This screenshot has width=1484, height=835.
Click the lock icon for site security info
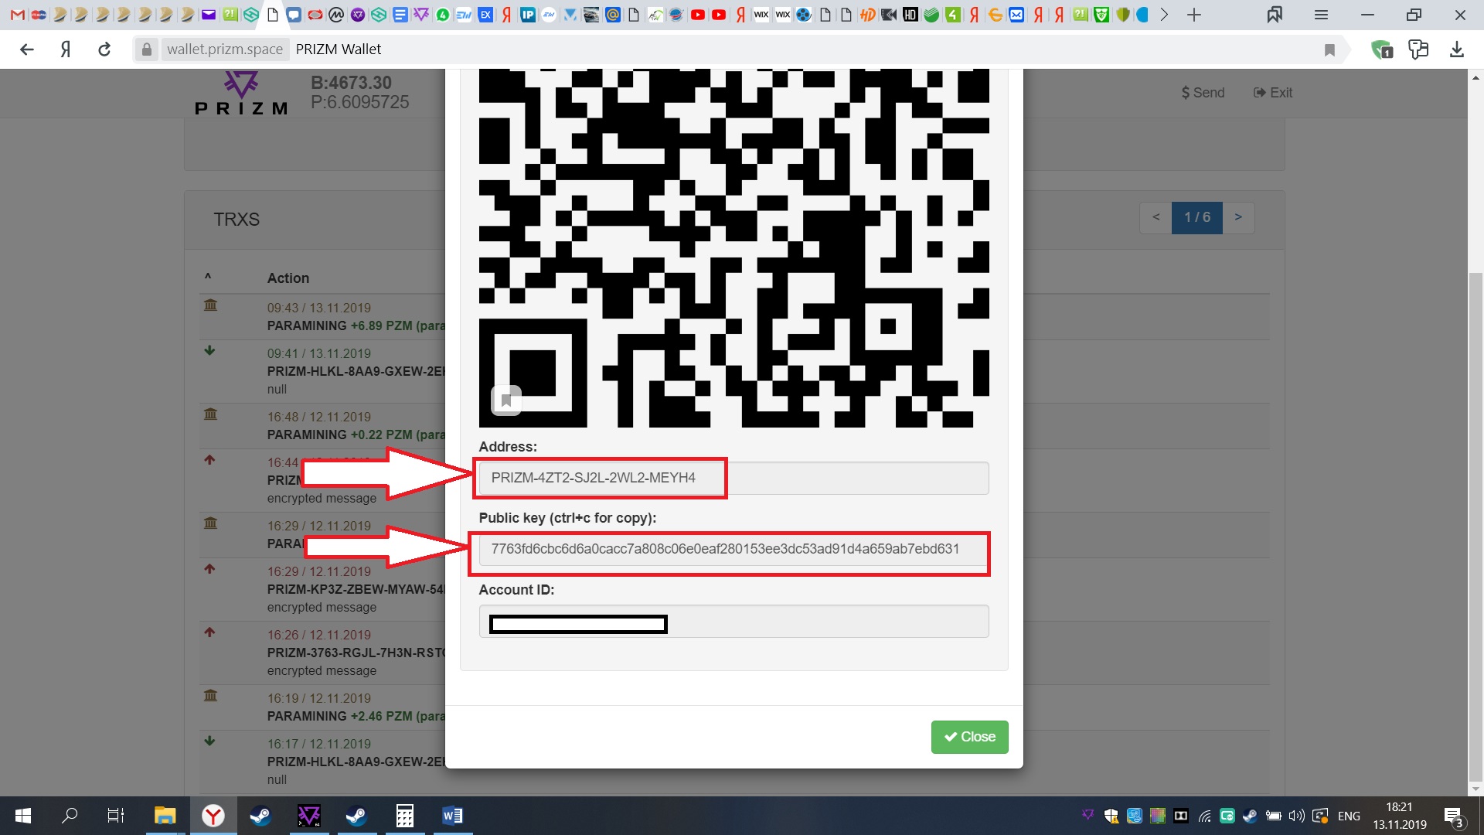coord(146,49)
